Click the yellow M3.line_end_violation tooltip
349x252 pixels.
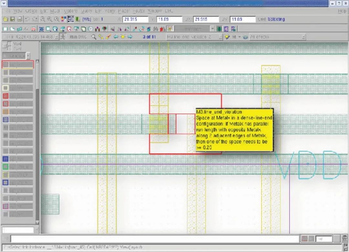(234, 130)
